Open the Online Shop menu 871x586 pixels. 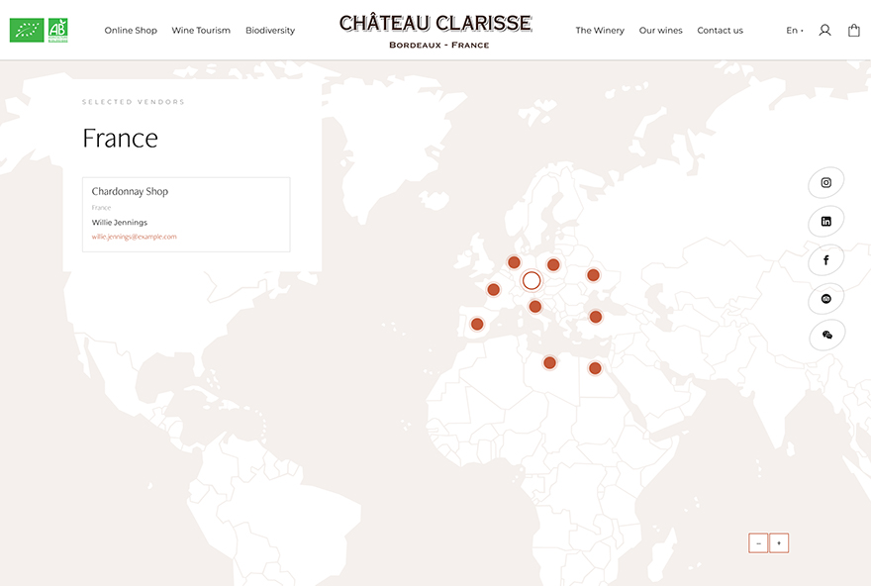tap(131, 31)
